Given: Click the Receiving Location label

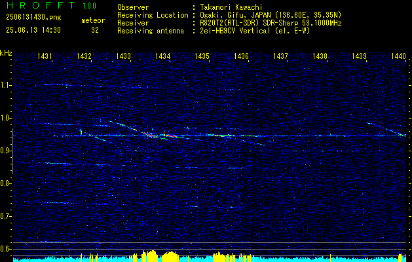Looking at the screenshot, I should tap(153, 15).
